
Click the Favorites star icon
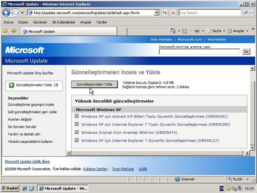(x=5, y=31)
